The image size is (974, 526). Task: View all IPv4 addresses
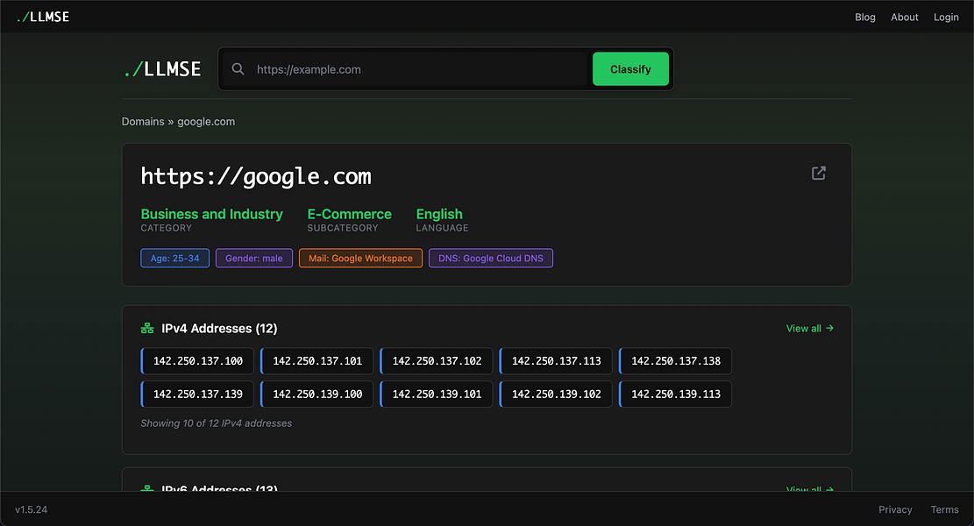[x=809, y=329]
